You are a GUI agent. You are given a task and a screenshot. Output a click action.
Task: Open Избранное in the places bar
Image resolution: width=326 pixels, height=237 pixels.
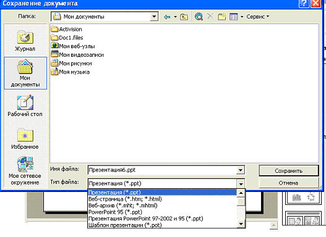(x=25, y=138)
